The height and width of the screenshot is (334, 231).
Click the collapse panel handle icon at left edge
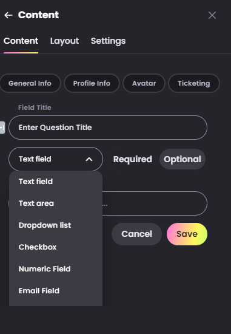pyautogui.click(x=2, y=128)
